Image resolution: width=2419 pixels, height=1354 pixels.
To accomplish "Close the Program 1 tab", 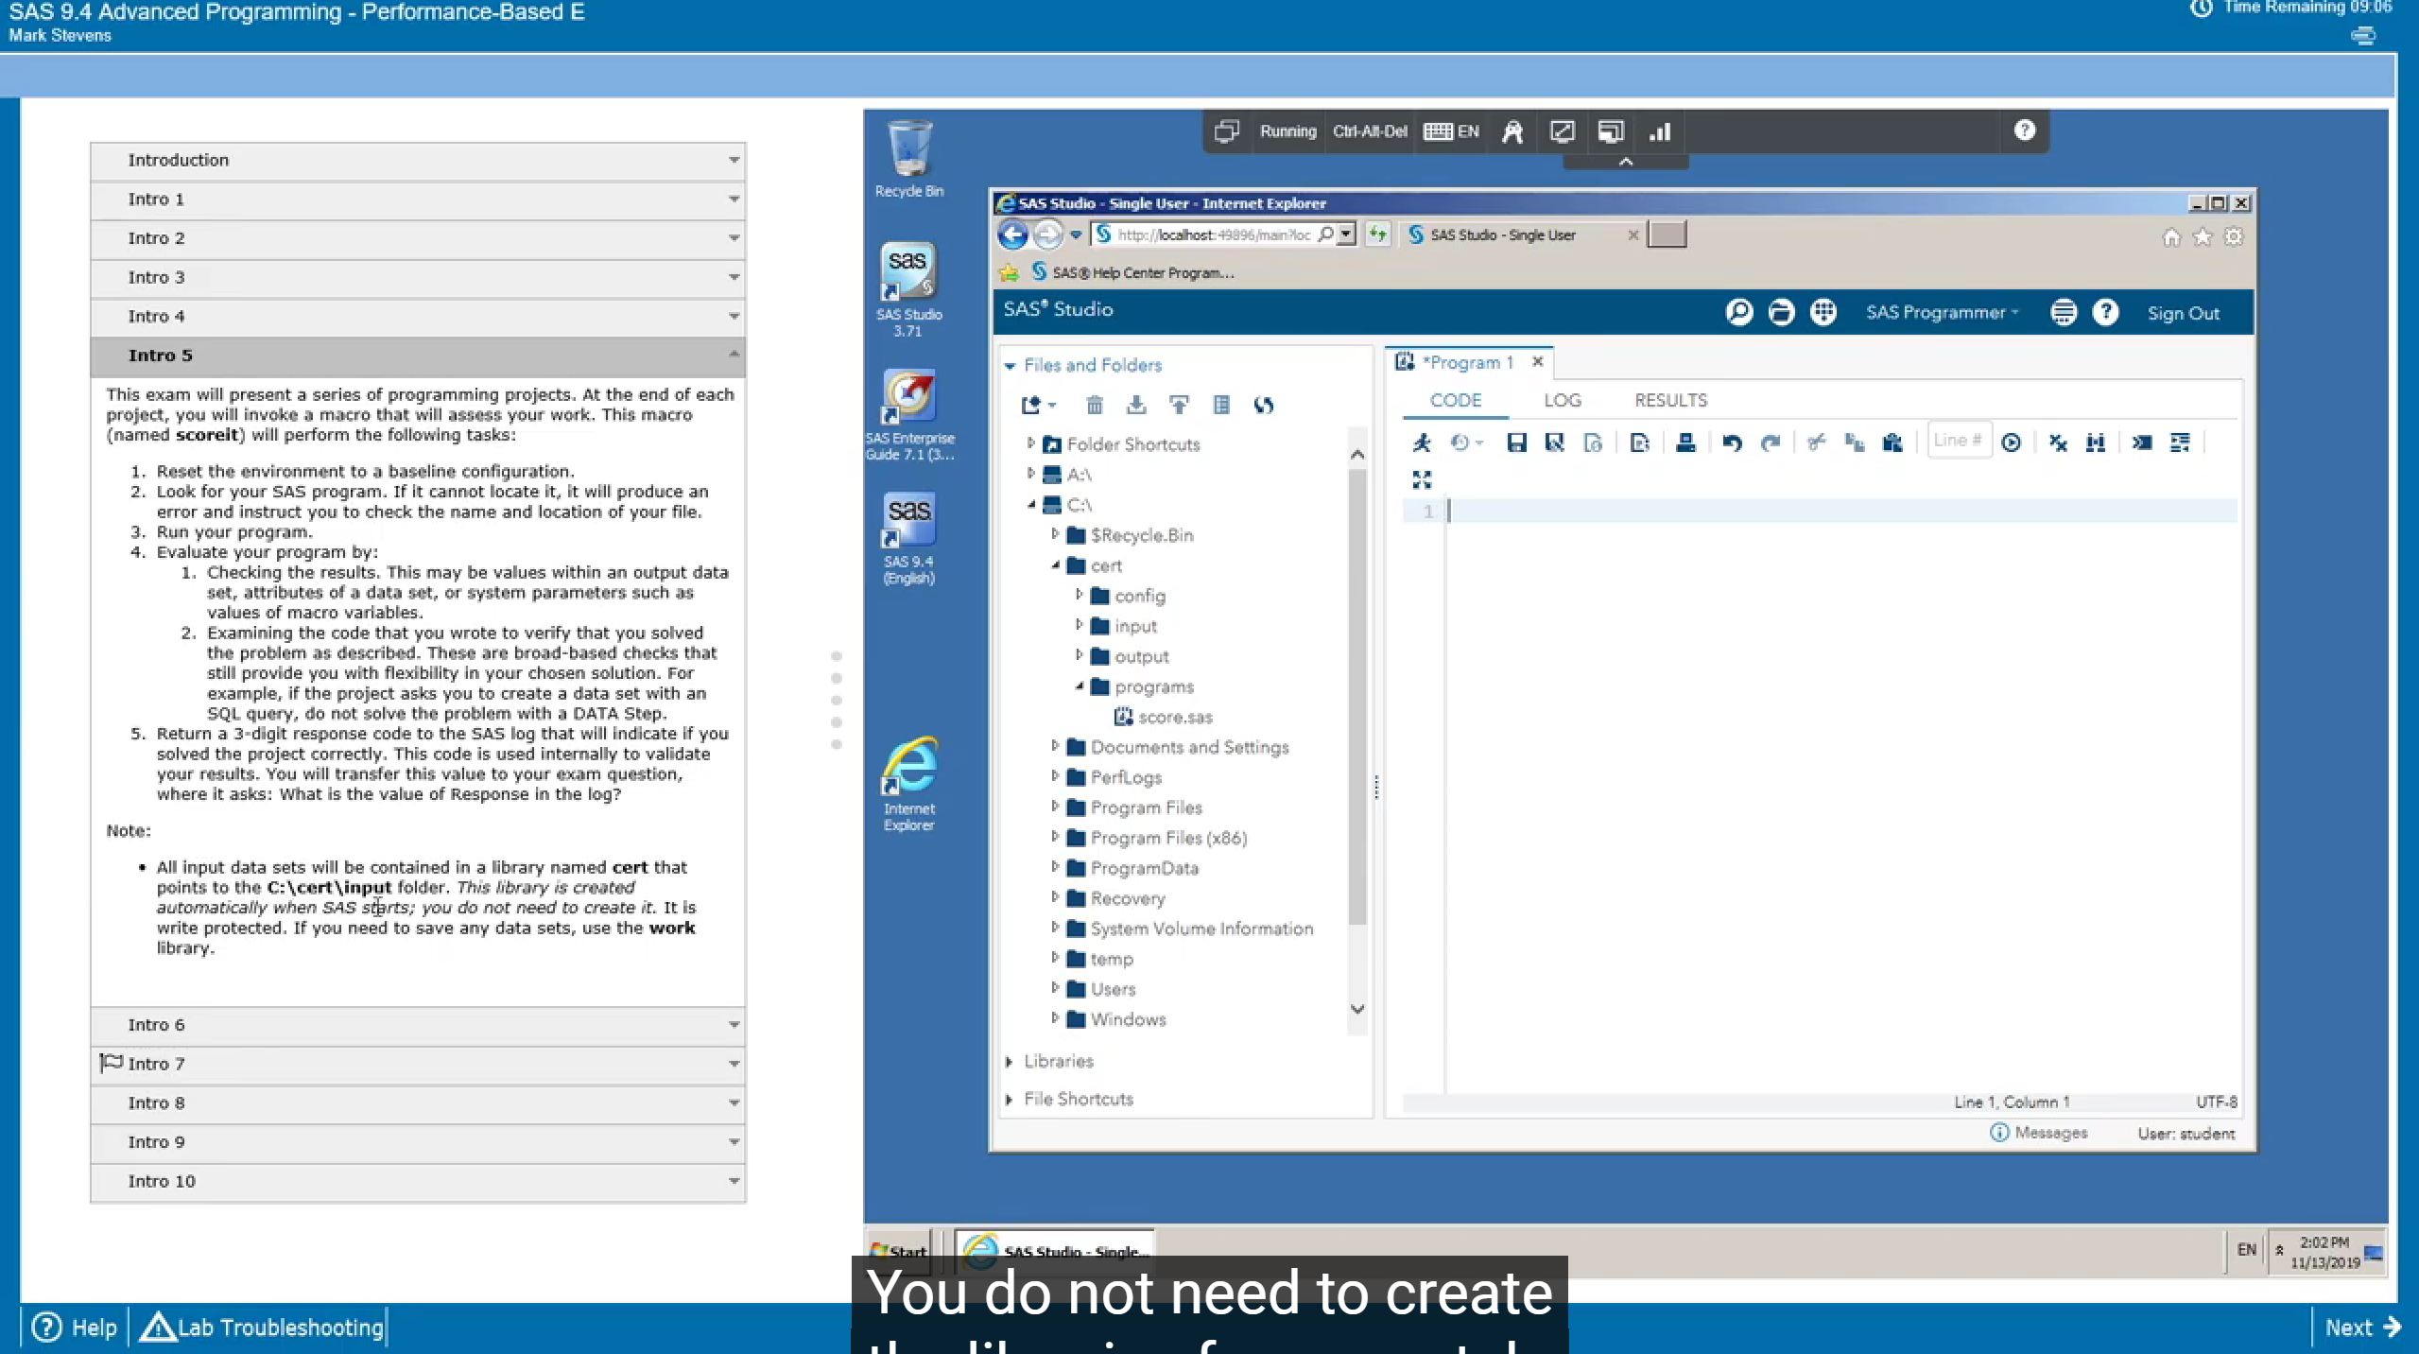I will 1538,362.
